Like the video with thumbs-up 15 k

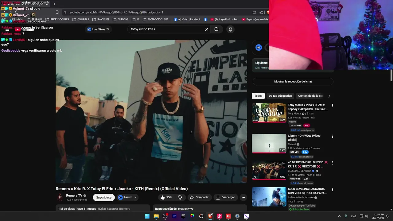(x=166, y=197)
